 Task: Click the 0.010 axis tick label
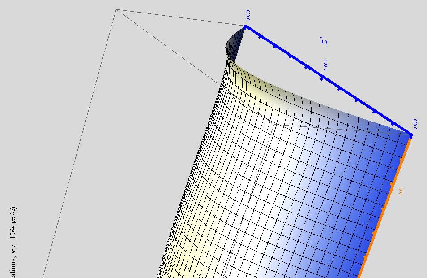[248, 15]
